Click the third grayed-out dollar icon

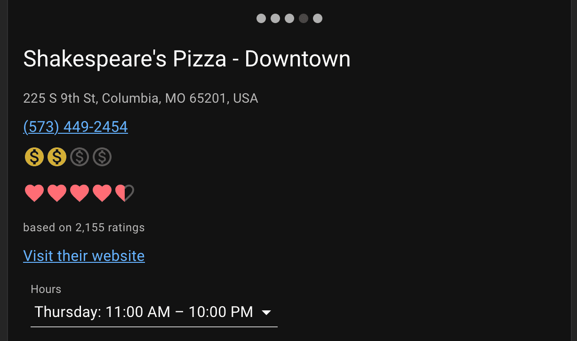pos(80,157)
